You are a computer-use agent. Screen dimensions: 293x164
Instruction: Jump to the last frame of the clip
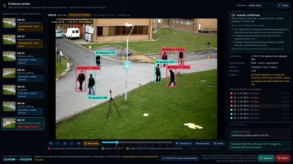pyautogui.click(x=79, y=143)
